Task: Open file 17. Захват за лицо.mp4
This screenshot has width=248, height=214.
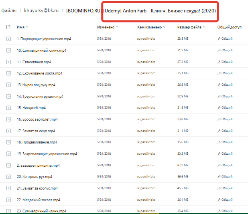Action: [36, 131]
